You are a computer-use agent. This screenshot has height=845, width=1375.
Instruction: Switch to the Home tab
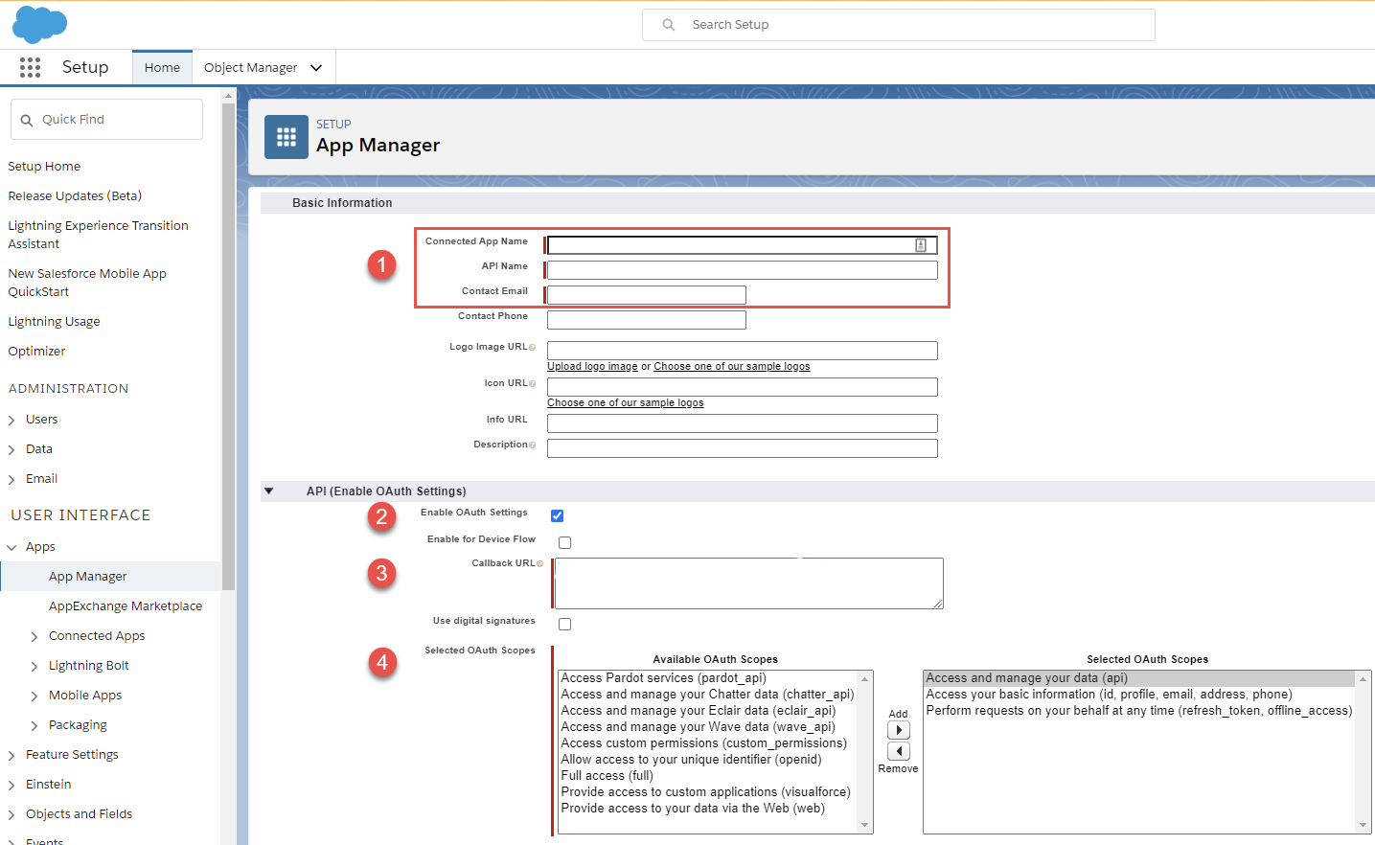(x=162, y=68)
